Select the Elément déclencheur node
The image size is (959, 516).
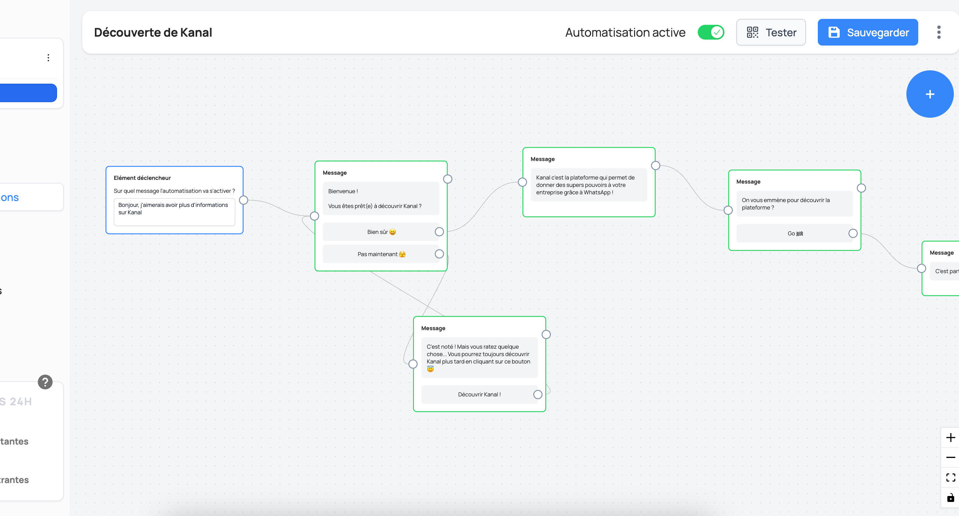pos(142,178)
